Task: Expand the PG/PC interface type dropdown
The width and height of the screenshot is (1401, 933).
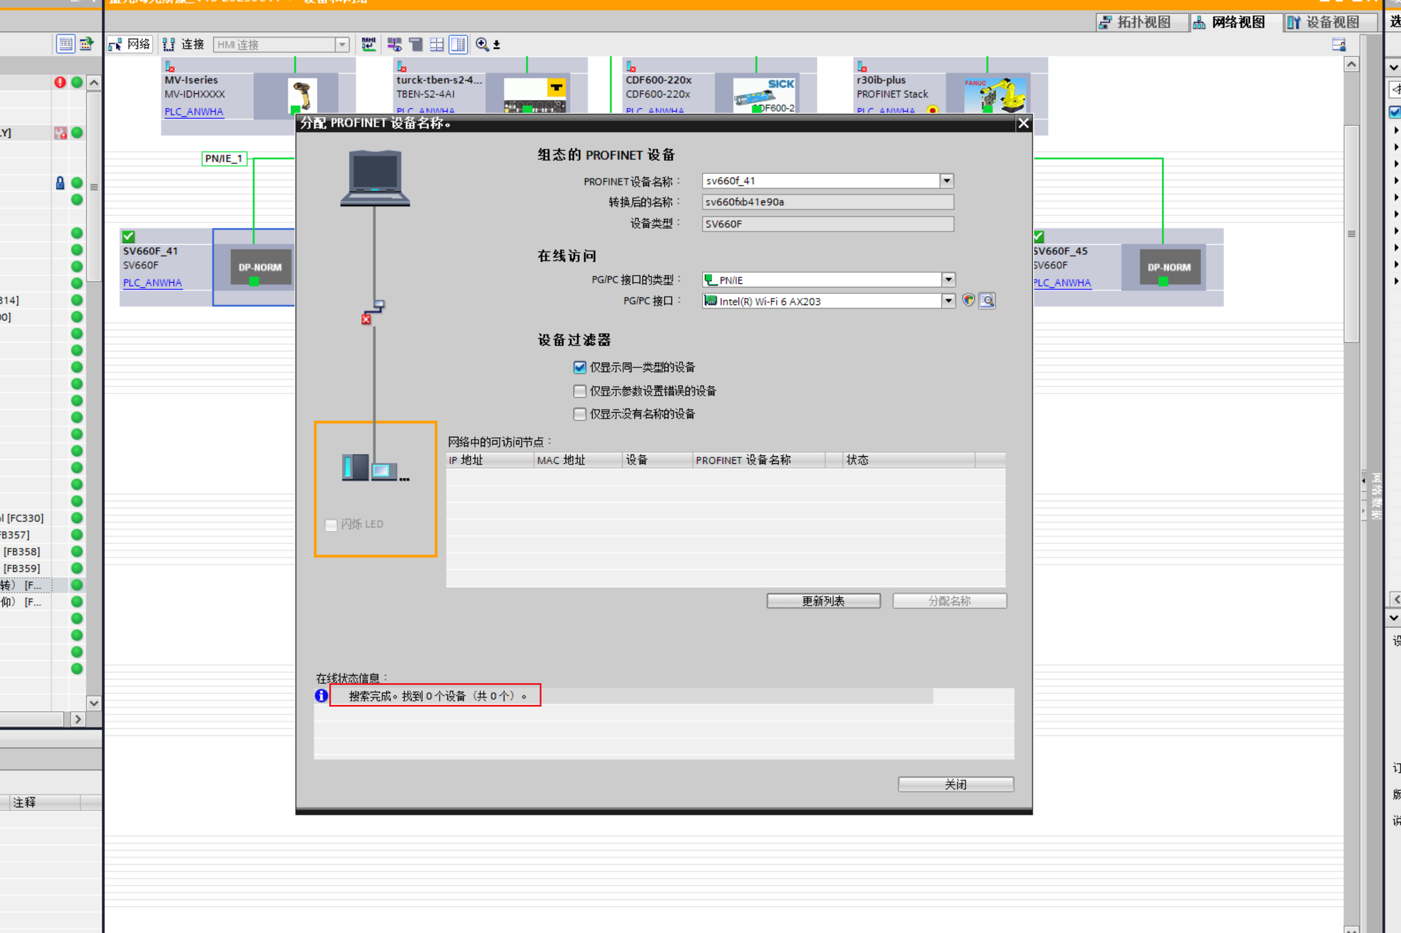Action: 948,280
